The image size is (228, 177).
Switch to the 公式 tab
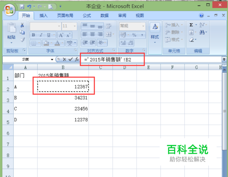[87, 16]
